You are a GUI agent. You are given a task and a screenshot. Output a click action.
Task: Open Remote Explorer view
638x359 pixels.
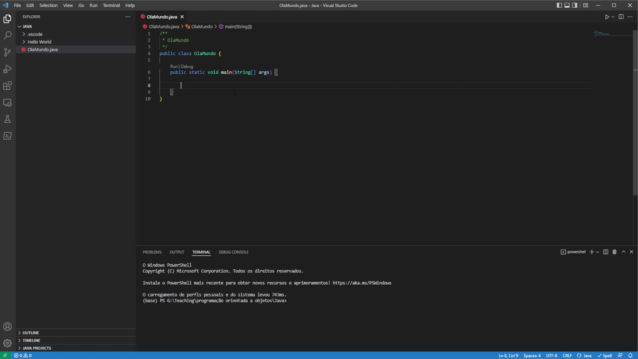pos(7,103)
